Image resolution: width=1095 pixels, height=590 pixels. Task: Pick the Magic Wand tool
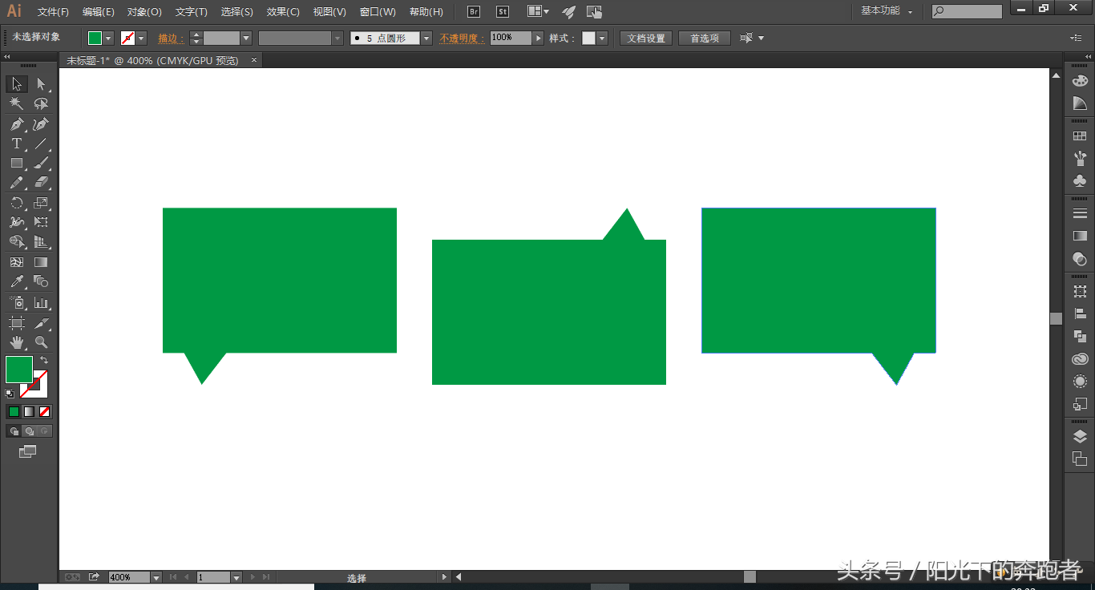16,104
